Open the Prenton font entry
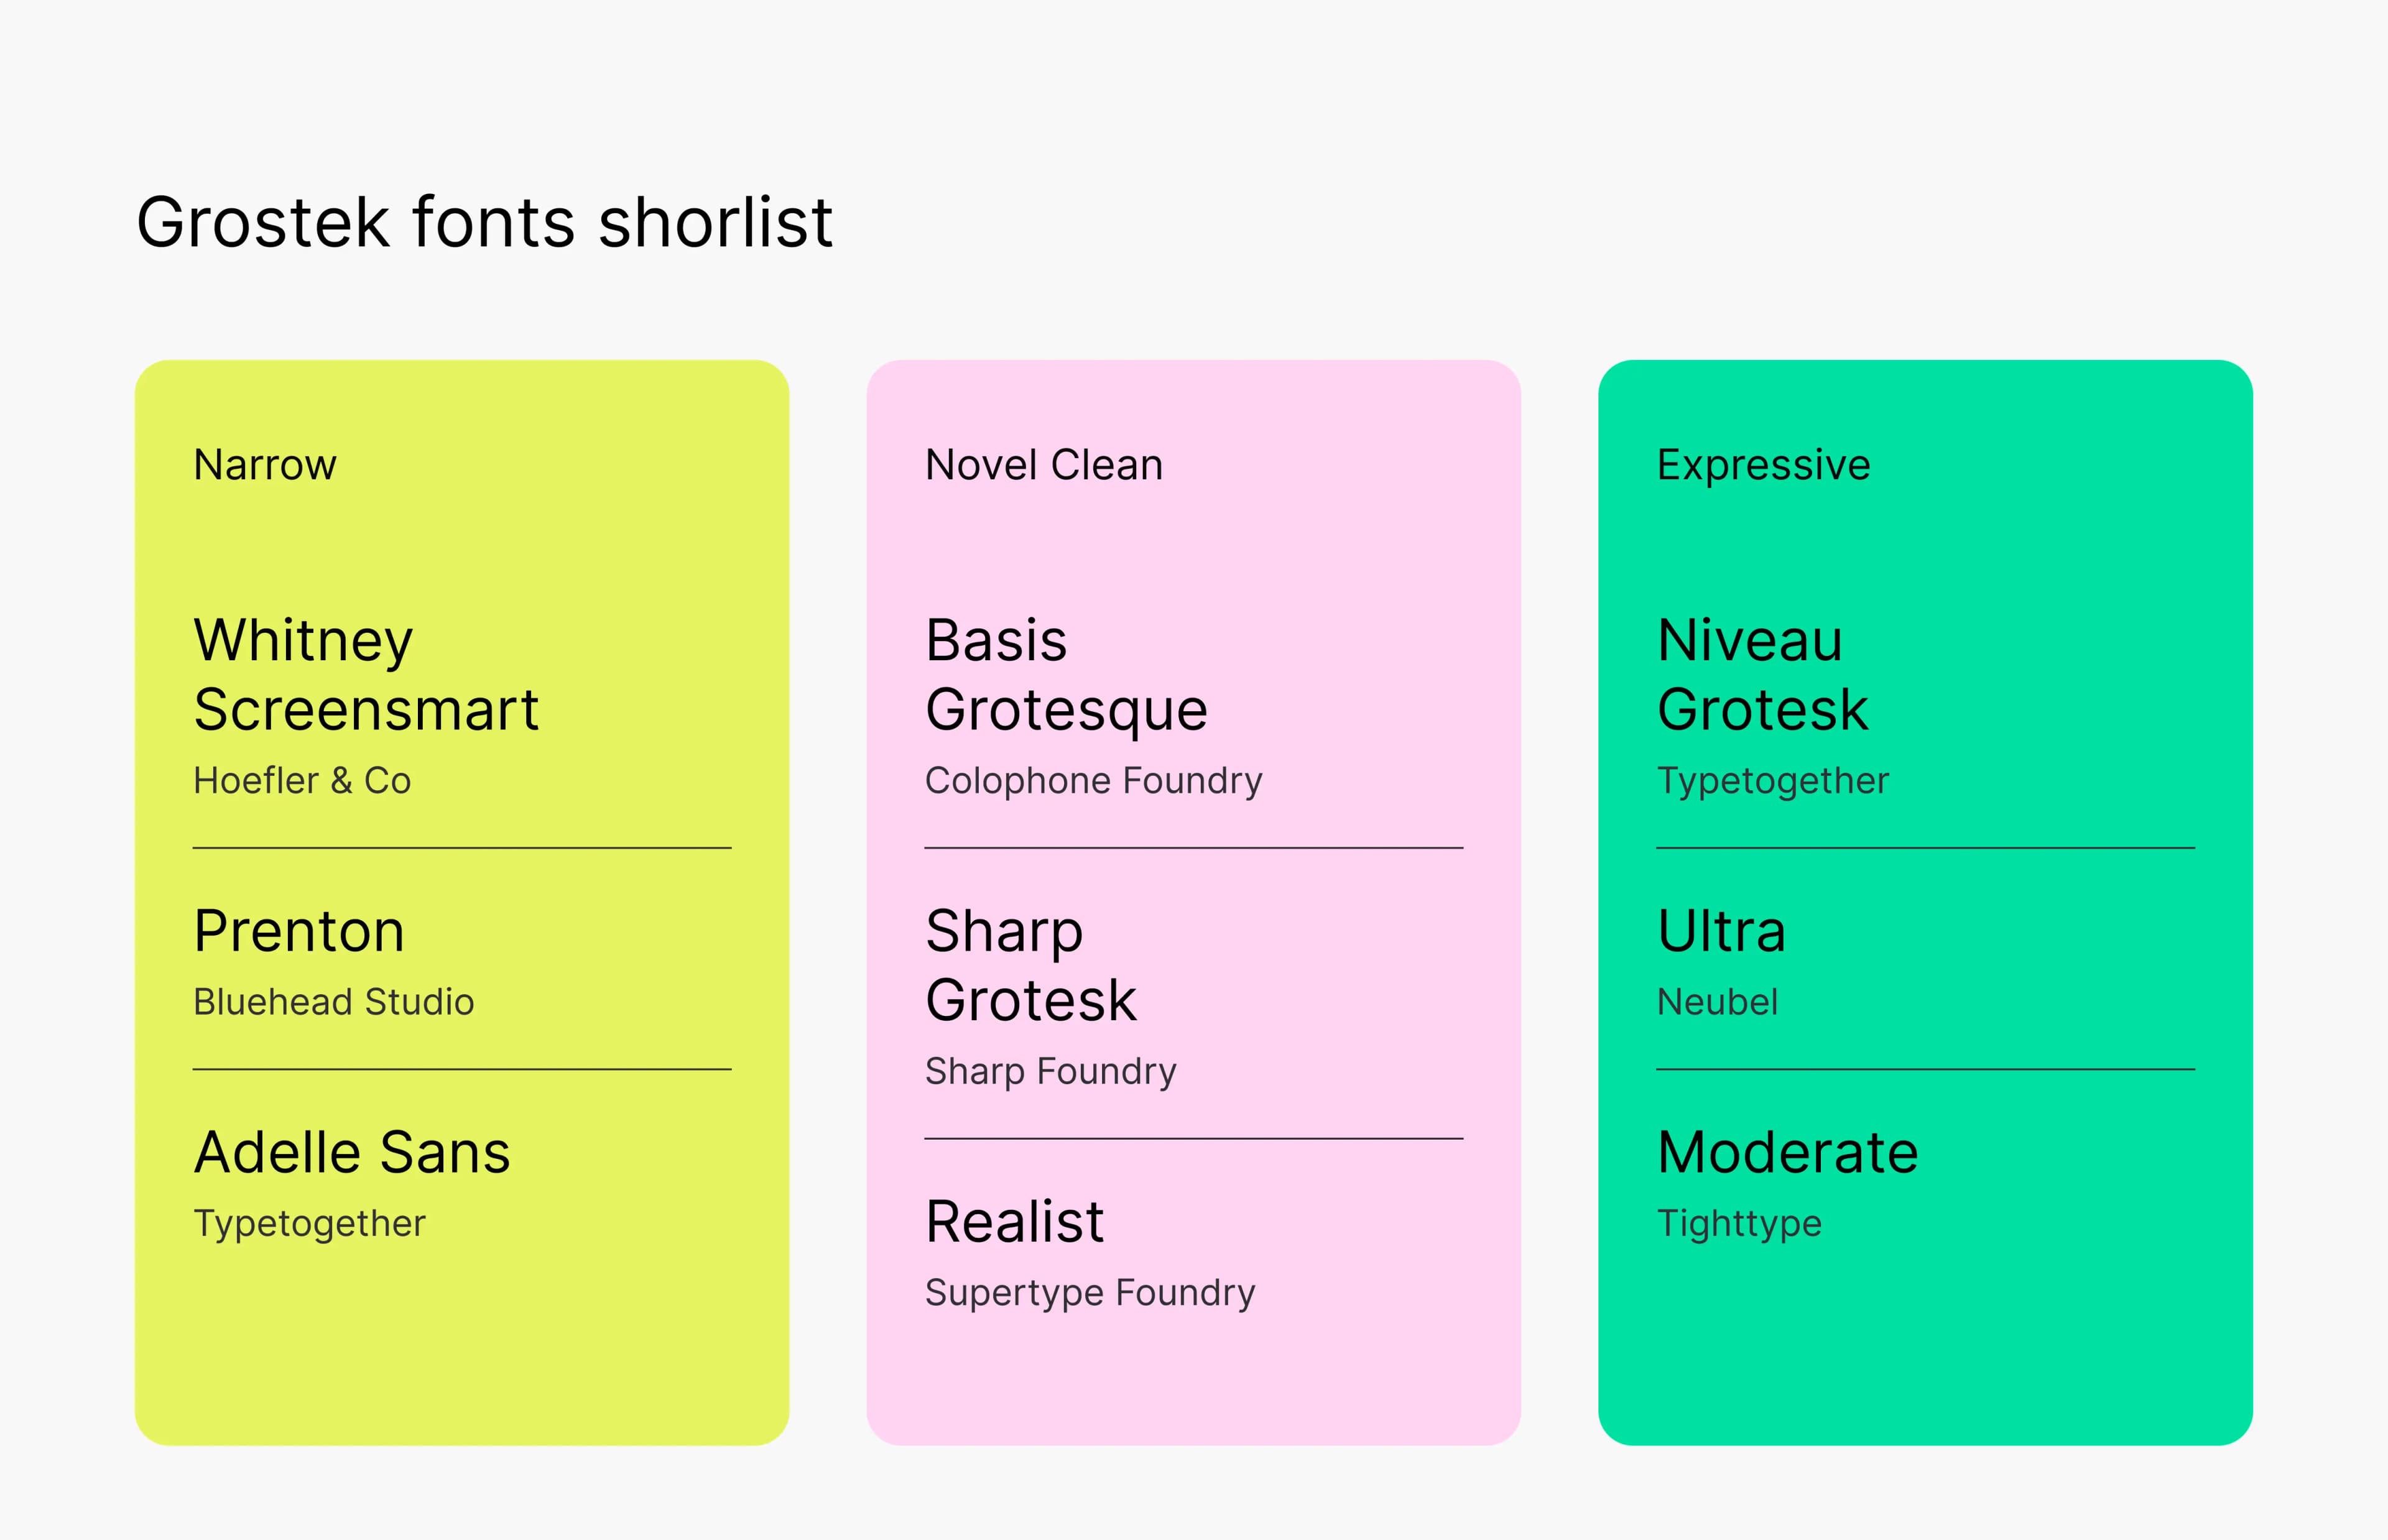This screenshot has height=1540, width=2388. tap(299, 931)
